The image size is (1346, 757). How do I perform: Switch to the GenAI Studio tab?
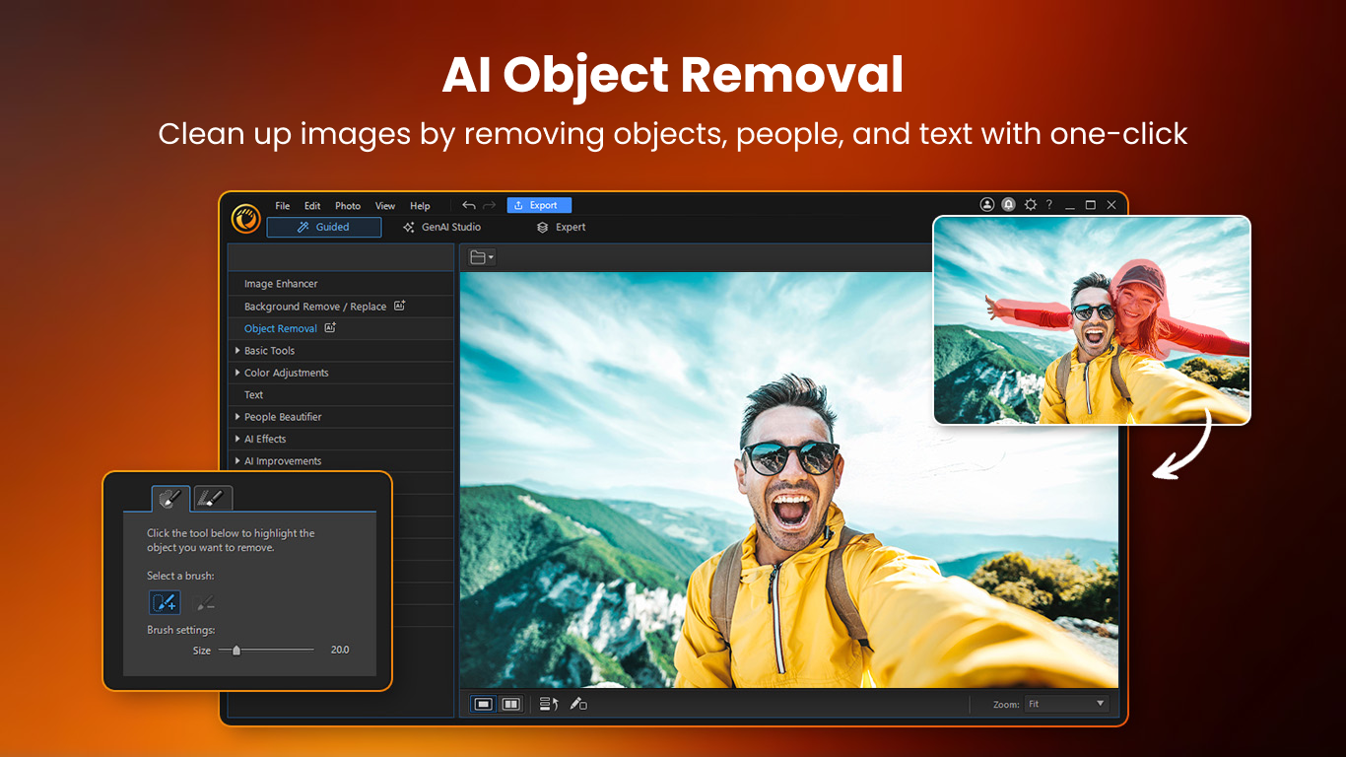pyautogui.click(x=441, y=227)
